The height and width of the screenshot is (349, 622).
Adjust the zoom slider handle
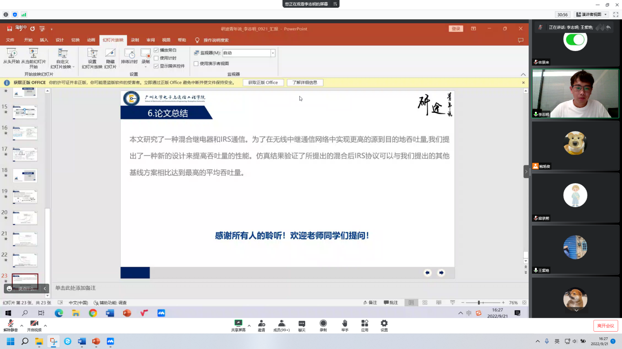(479, 303)
